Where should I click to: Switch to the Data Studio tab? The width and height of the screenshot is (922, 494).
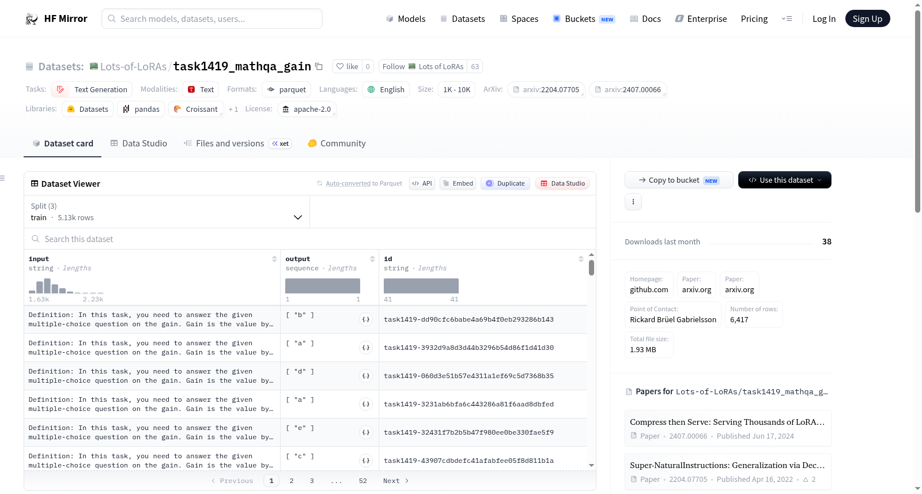139,144
